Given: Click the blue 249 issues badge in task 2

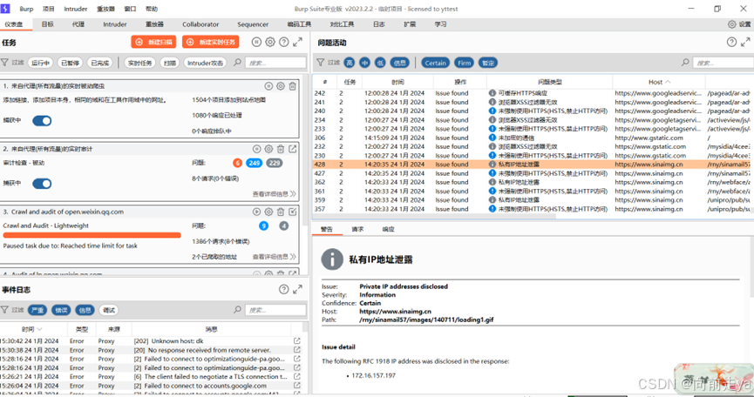Looking at the screenshot, I should click(x=255, y=163).
